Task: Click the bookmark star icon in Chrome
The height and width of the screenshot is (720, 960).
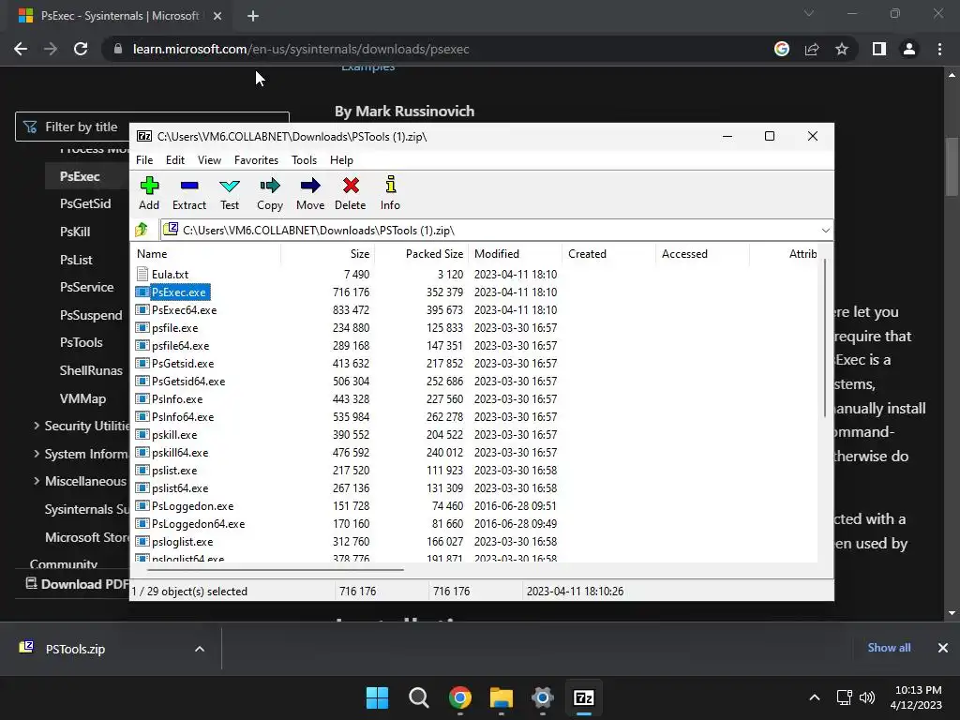Action: 842,49
